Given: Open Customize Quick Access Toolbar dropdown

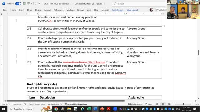Looking at the screenshot, I should tap(39, 4).
